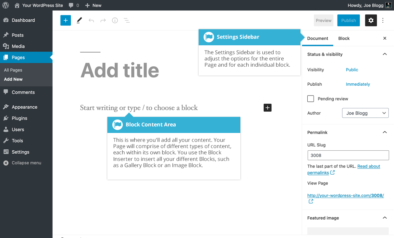
Task: Enable the Pending review checkbox
Action: click(310, 98)
